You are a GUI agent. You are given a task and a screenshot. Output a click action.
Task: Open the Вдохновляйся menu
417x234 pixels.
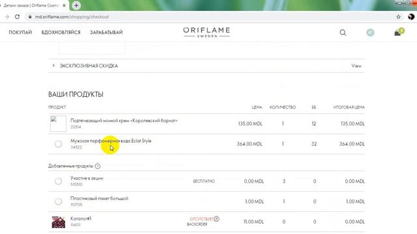pos(61,32)
